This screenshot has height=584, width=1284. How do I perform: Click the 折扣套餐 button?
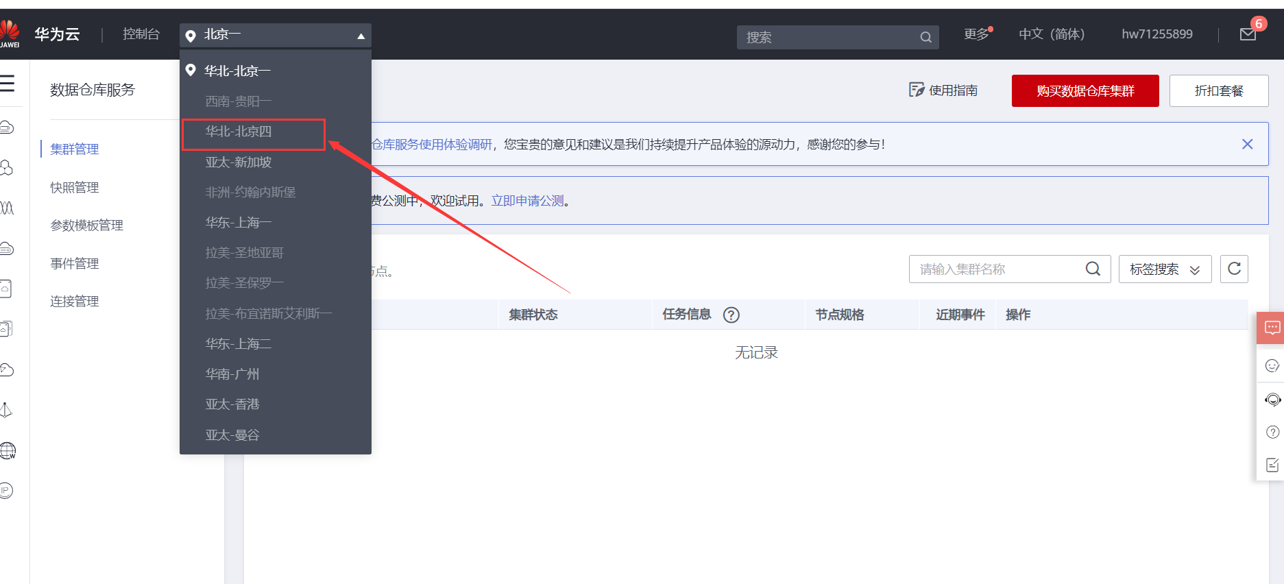pos(1219,90)
